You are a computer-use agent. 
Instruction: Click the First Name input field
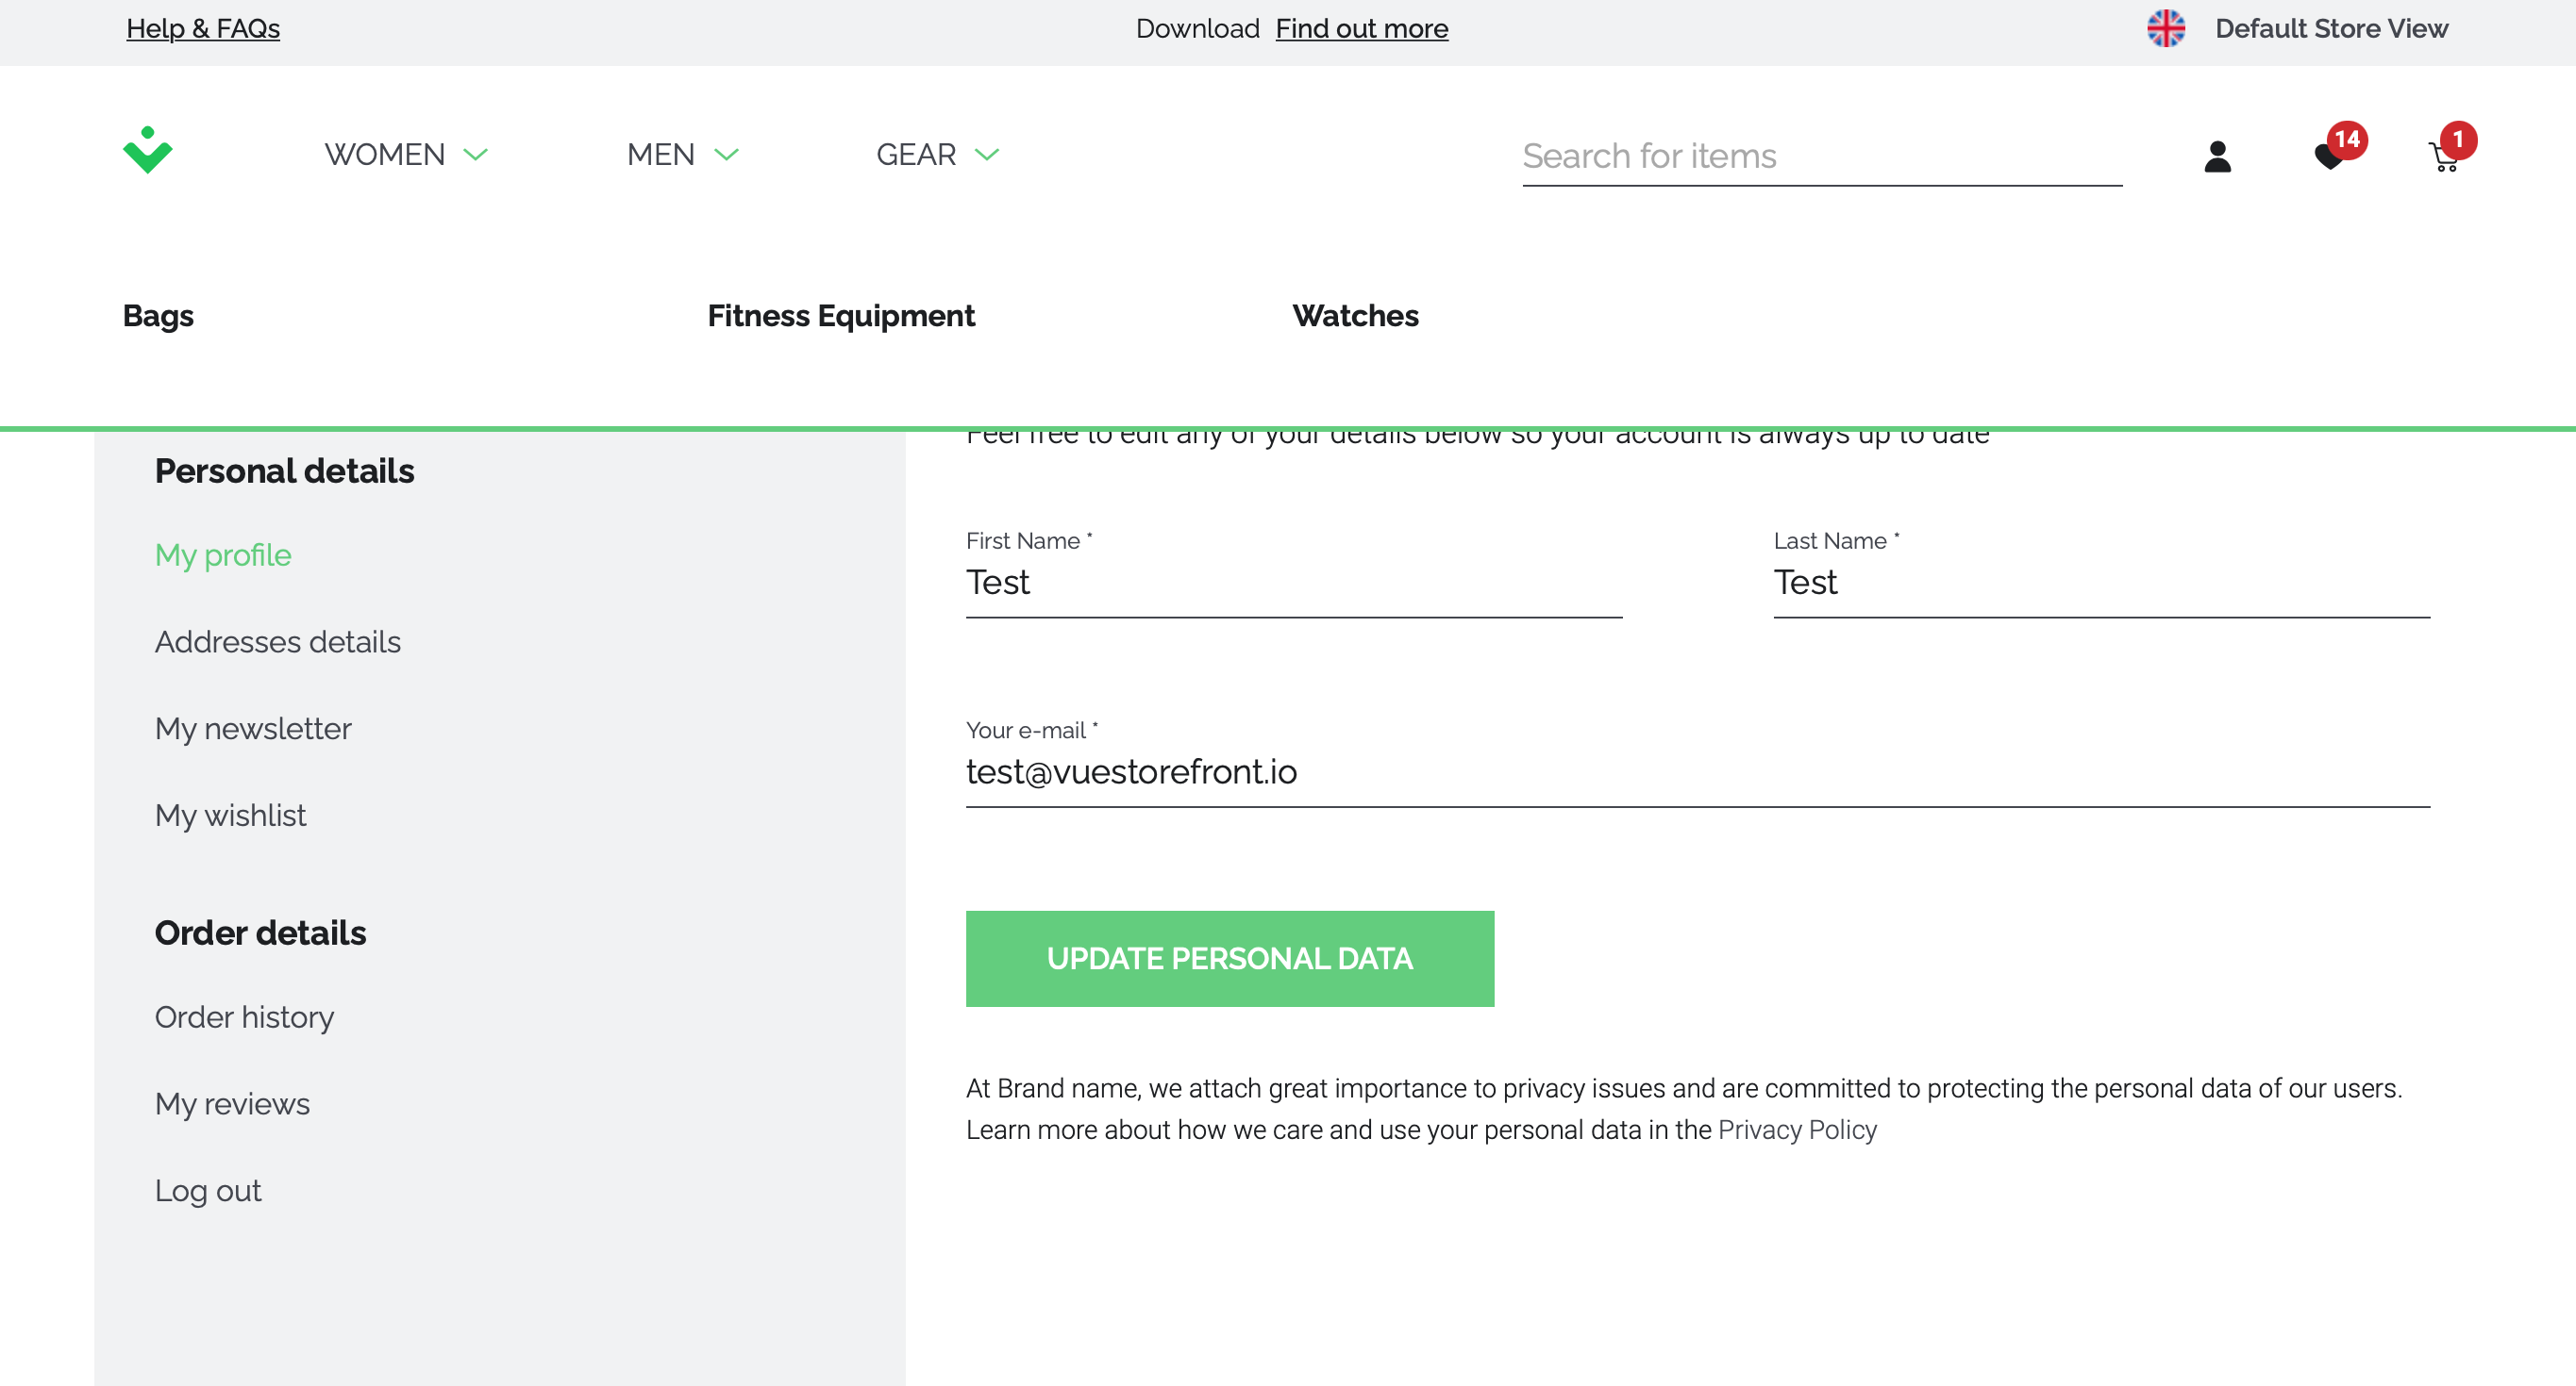pos(1293,583)
